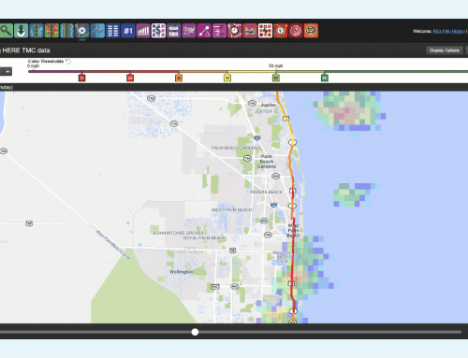Viewport: 468px width, 358px height.
Task: Open the purple USA-map tool icon
Action: point(189,31)
